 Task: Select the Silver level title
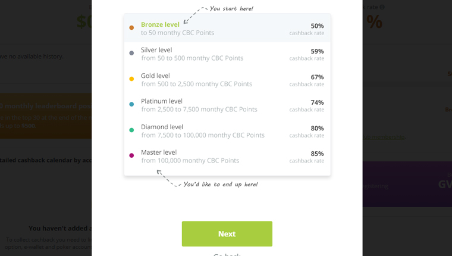pos(156,50)
